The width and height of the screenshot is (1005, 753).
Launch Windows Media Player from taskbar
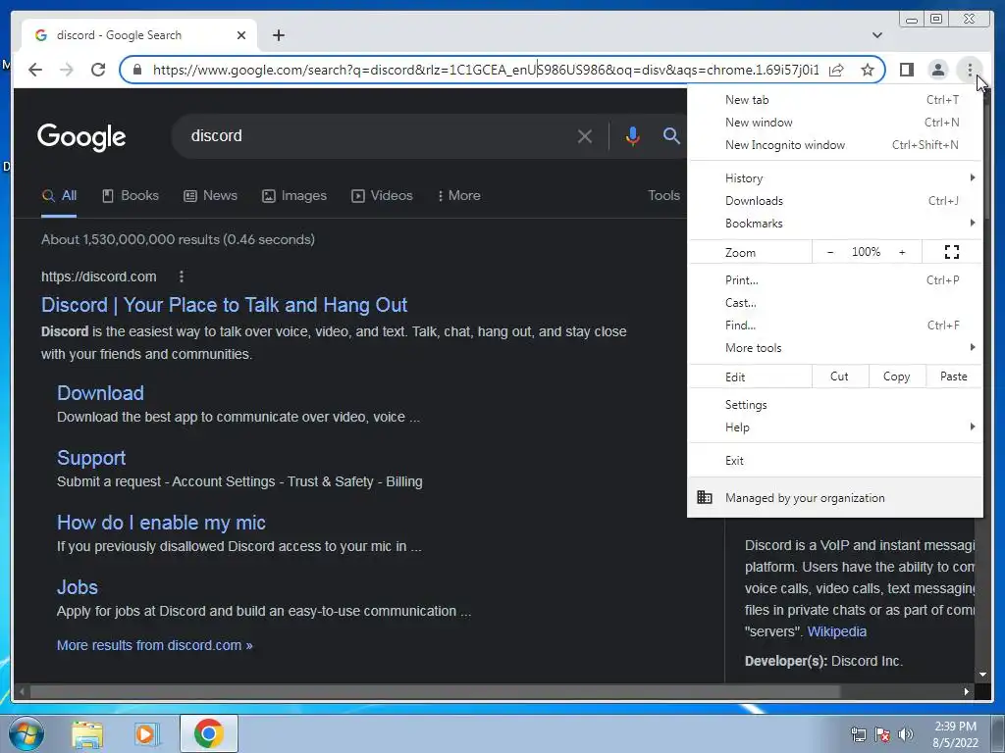147,733
